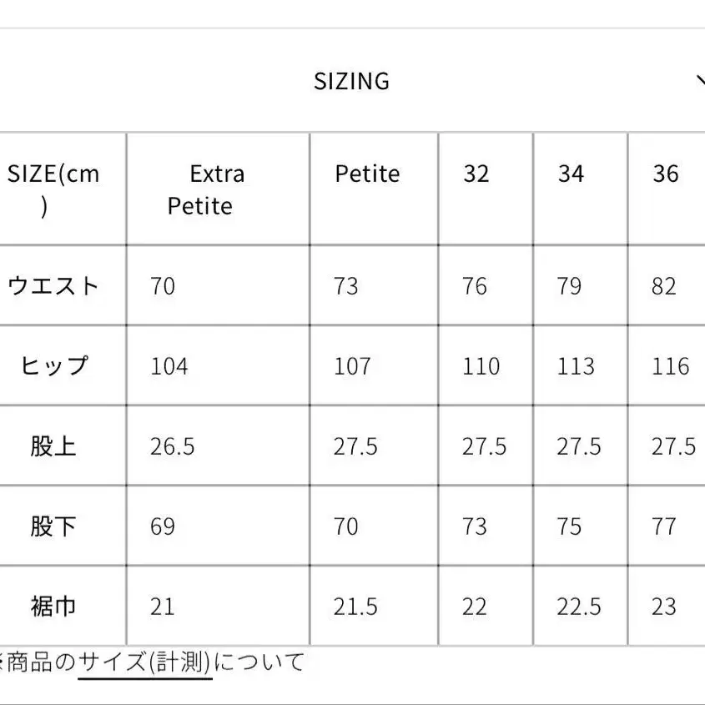Image resolution: width=705 pixels, height=705 pixels.
Task: Click the SIZE(cm) header cell
Action: click(53, 189)
